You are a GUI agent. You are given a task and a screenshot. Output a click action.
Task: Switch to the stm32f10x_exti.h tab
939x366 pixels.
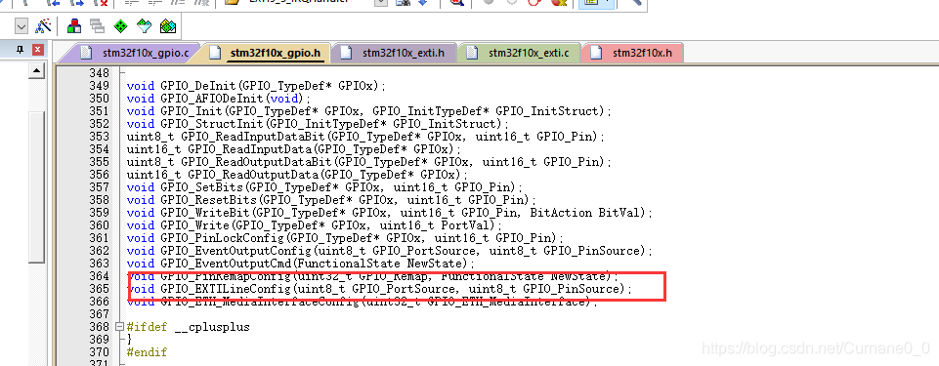coord(394,53)
